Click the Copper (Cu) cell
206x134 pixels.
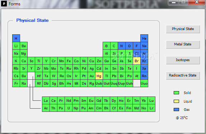point(92,61)
